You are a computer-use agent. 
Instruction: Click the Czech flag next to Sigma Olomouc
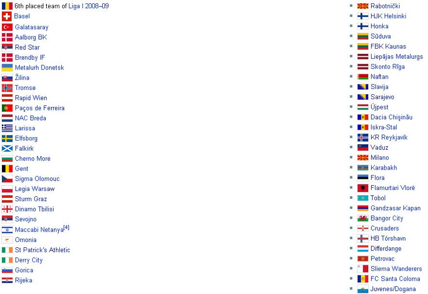click(x=7, y=179)
